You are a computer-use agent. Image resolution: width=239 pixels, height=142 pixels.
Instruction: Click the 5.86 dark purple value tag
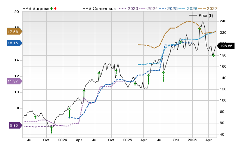point(15,126)
